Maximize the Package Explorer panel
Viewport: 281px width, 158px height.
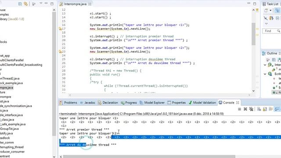(x=52, y=4)
